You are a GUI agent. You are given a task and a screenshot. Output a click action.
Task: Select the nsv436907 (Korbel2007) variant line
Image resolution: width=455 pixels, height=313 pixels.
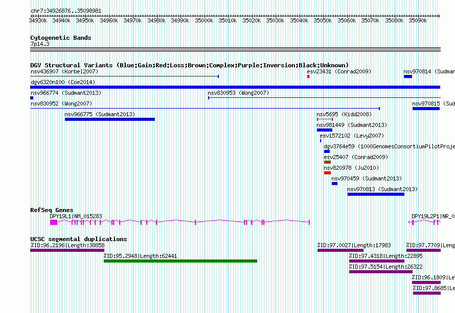124,76
